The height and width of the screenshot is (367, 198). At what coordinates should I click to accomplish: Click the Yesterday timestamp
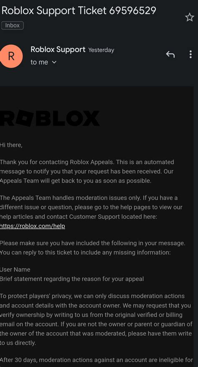101,50
